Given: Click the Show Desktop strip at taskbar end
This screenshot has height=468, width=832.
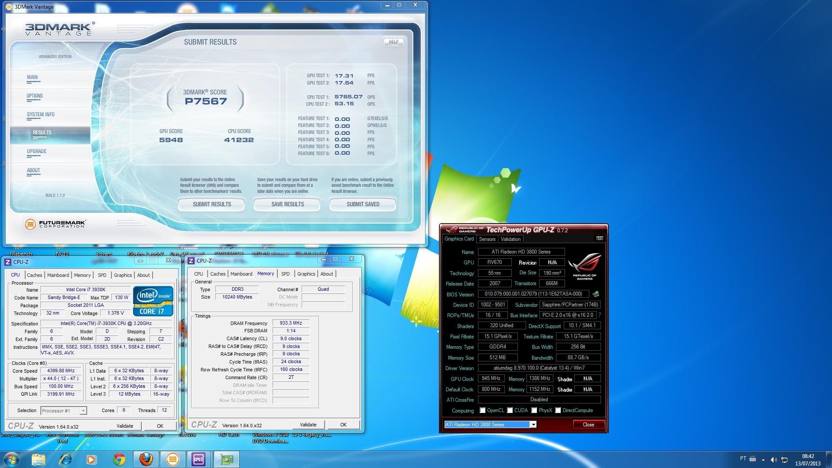Looking at the screenshot, I should (x=829, y=459).
